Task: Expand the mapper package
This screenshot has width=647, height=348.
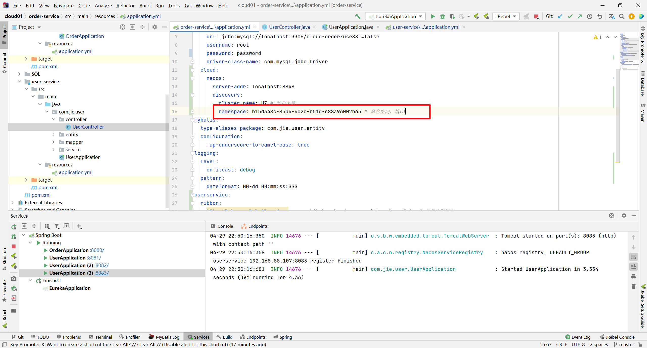Action: click(x=53, y=142)
